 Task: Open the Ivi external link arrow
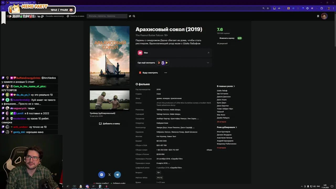coord(208,53)
